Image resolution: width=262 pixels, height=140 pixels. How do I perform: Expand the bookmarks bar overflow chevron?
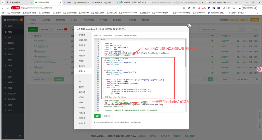tap(258, 13)
